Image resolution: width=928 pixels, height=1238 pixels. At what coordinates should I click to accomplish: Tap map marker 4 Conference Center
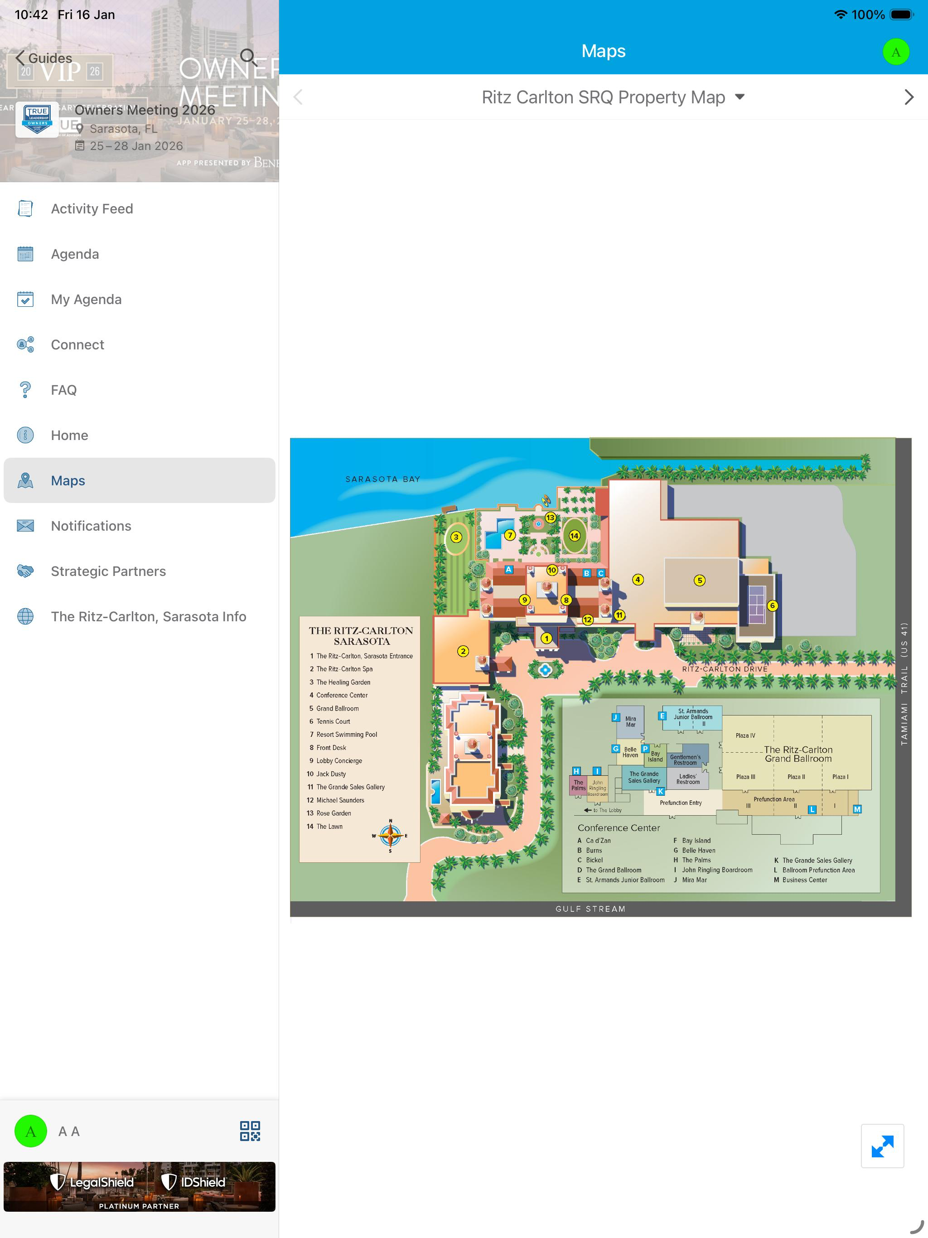pyautogui.click(x=638, y=579)
